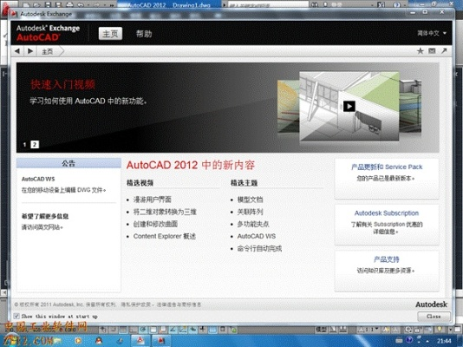
Task: Open the 命令行自动完成 topic link
Action: point(259,248)
